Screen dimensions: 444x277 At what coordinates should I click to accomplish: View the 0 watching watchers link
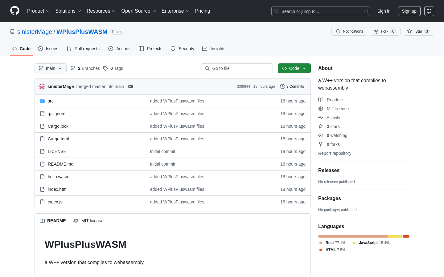coord(333,135)
